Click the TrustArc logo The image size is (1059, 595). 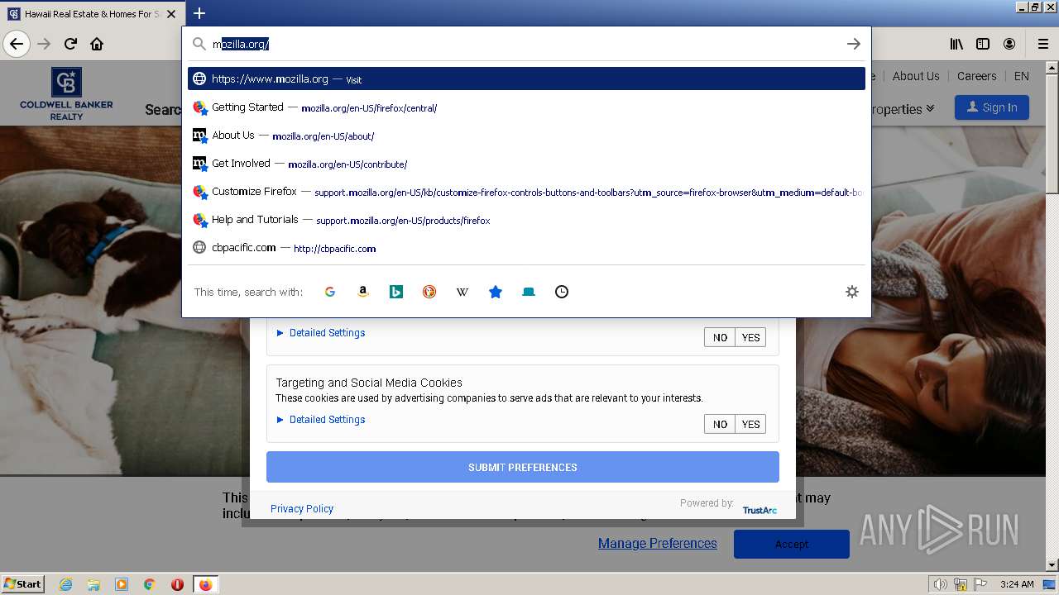click(x=760, y=510)
